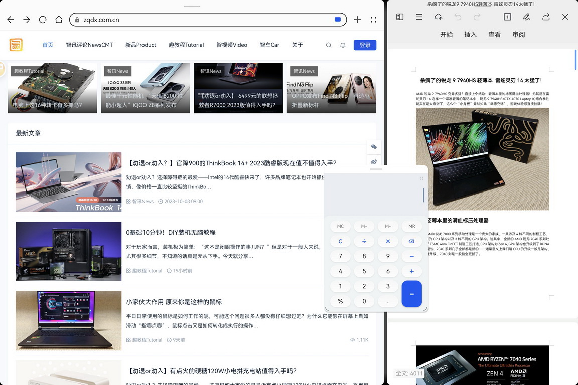Screen dimensions: 578x385
Task: Redo action in document editor
Action: click(477, 17)
